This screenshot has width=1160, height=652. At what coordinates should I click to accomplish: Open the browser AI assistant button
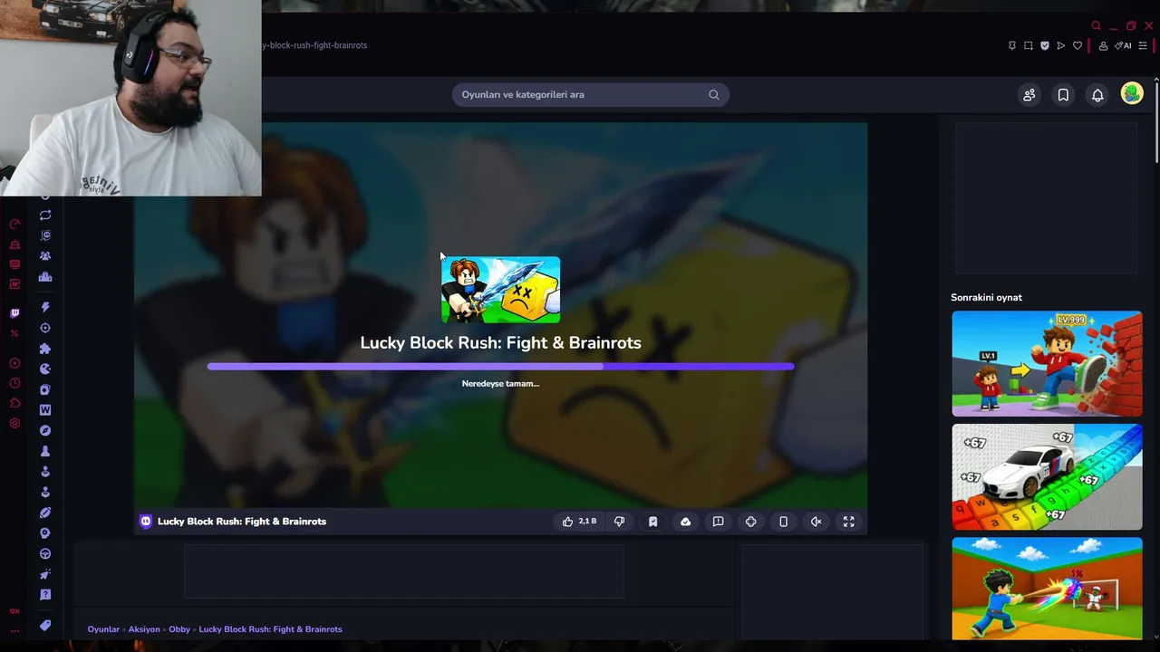(x=1124, y=45)
